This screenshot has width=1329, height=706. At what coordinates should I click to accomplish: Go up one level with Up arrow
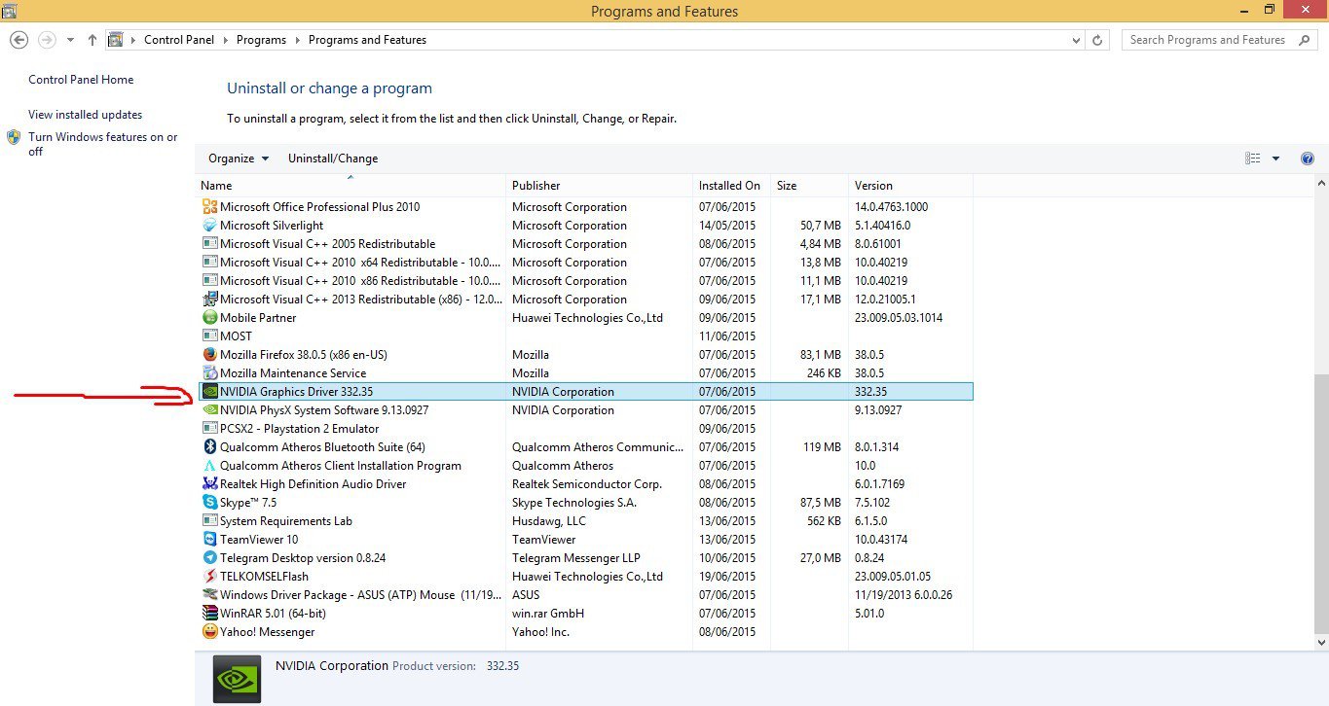(x=92, y=40)
